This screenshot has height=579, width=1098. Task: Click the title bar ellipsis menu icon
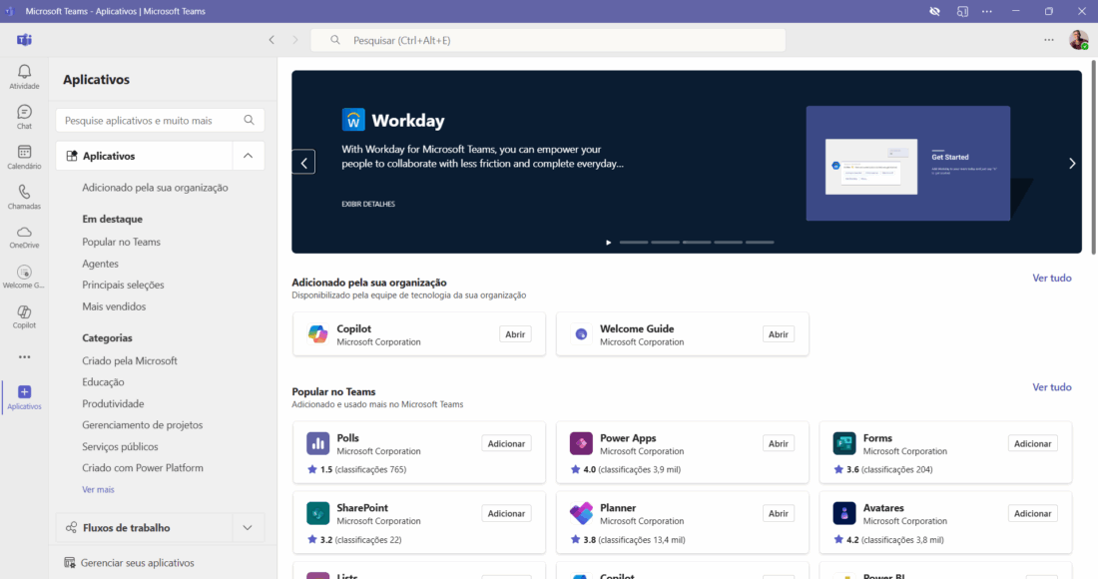click(x=986, y=11)
